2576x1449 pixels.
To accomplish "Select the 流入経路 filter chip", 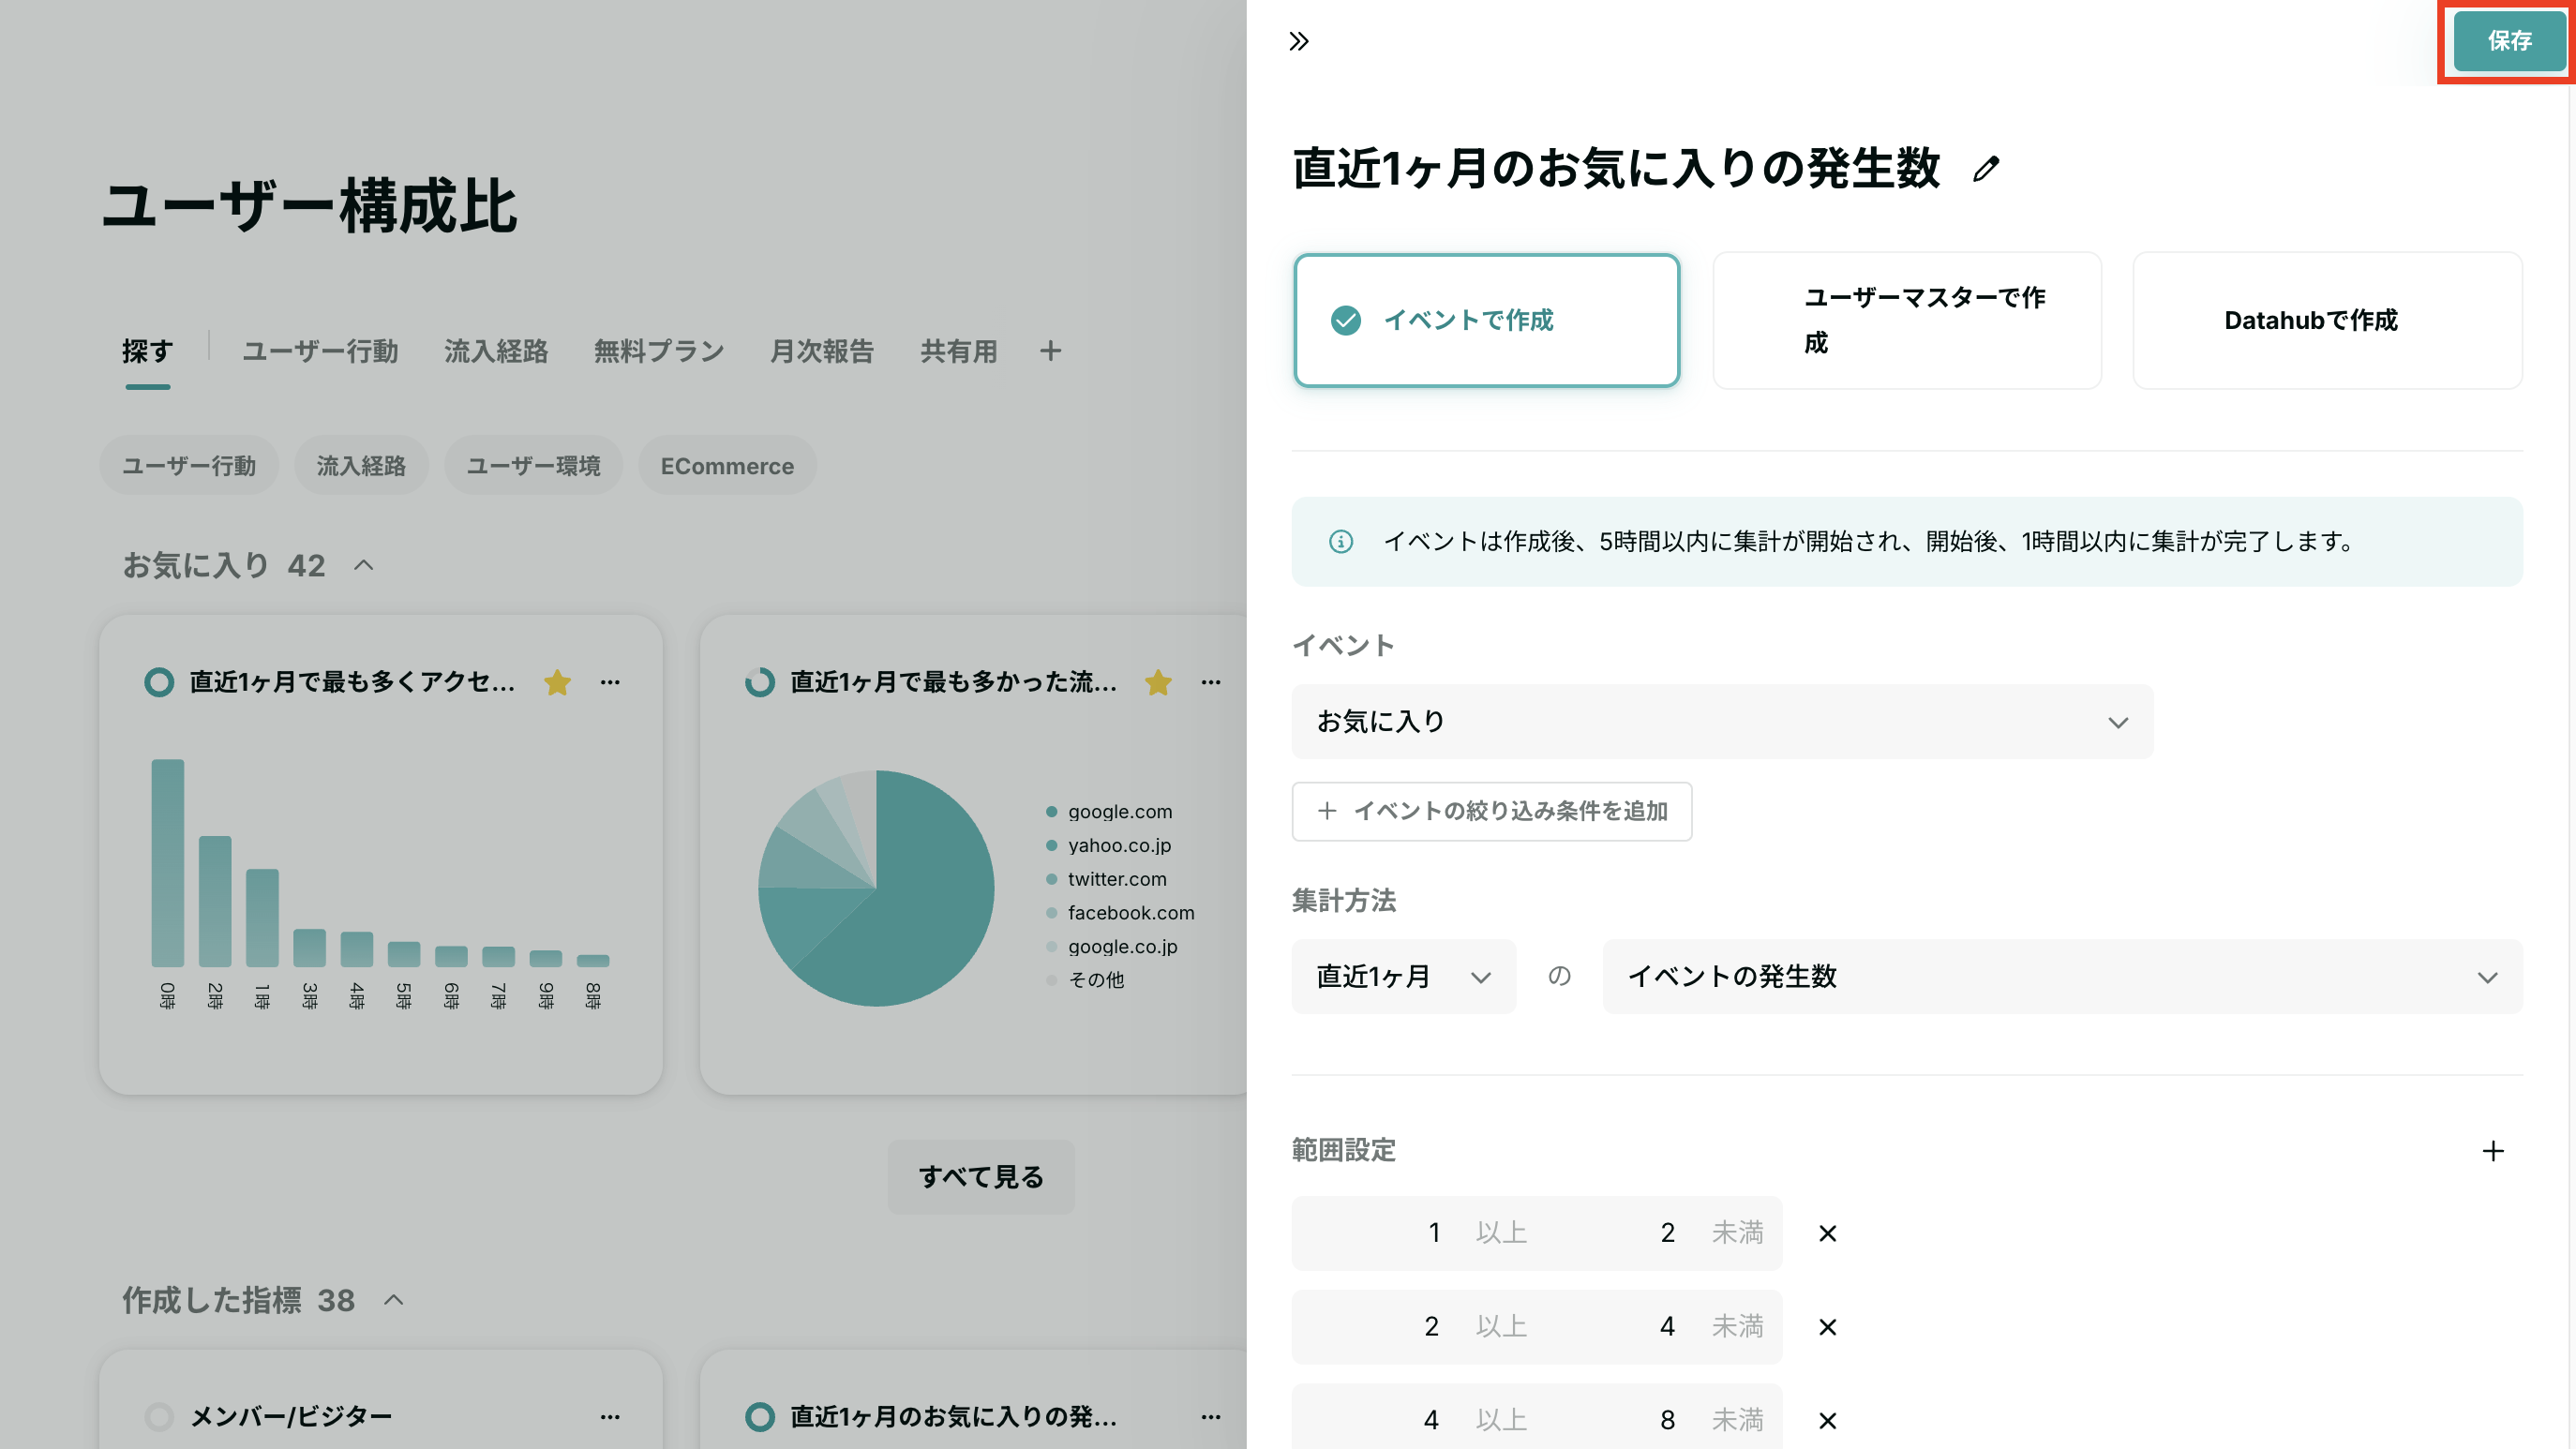I will (361, 465).
